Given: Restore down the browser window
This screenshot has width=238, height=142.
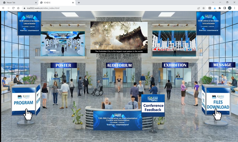Looking at the screenshot, I should coord(227,3).
